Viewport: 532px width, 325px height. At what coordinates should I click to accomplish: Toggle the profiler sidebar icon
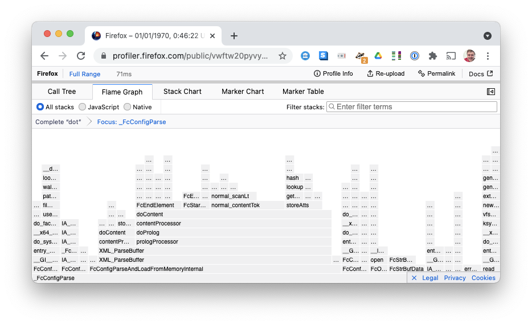pyautogui.click(x=490, y=92)
